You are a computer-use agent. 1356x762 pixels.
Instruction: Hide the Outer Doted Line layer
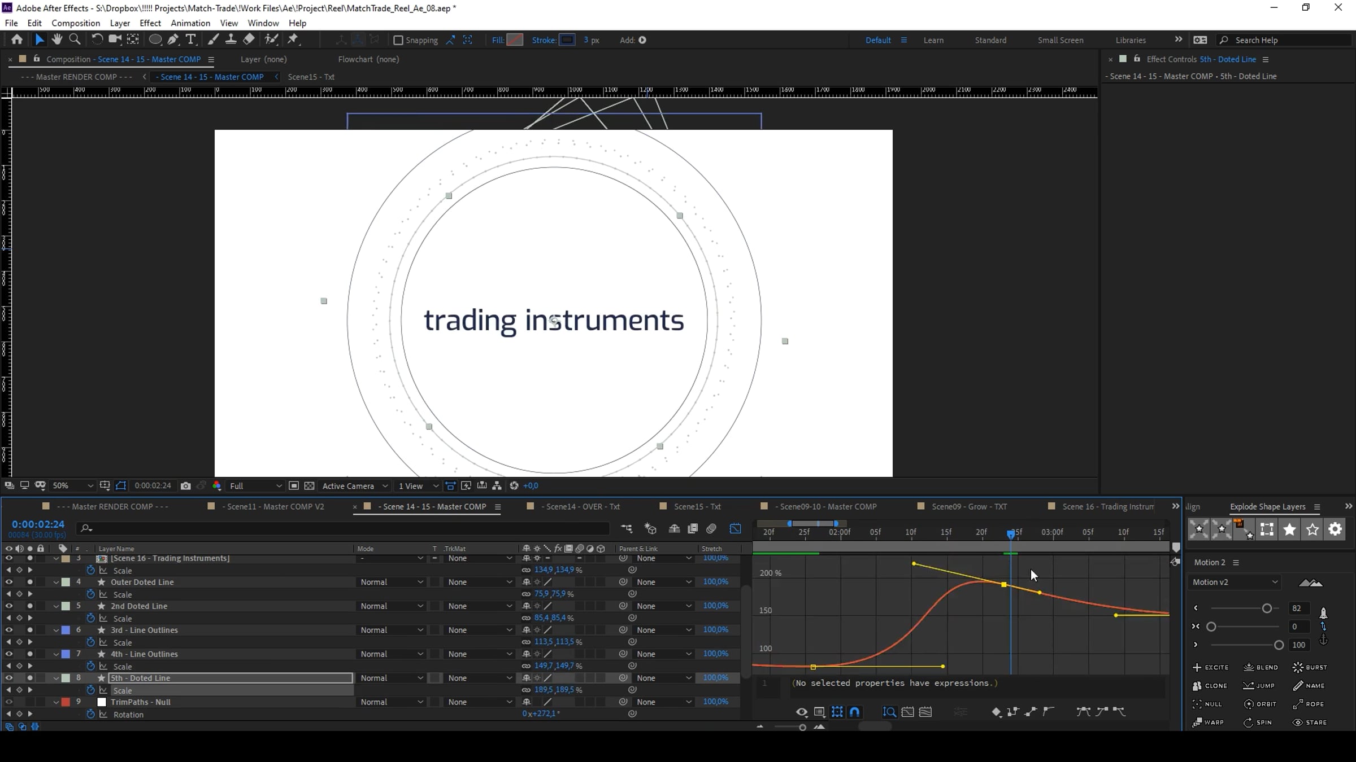click(8, 582)
